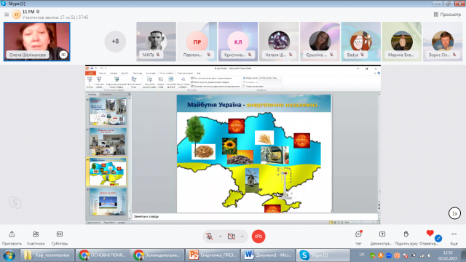Unmute the microphone in Skype call
466x262 pixels.
pyautogui.click(x=210, y=237)
